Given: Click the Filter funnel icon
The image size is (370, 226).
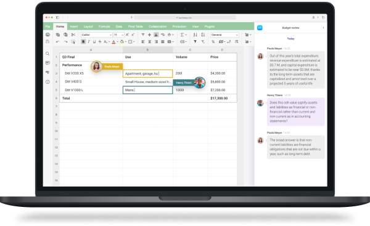Looking at the screenshot, I should (195, 42).
